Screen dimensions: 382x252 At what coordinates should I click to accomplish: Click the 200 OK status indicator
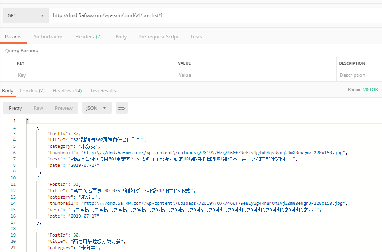click(x=370, y=90)
